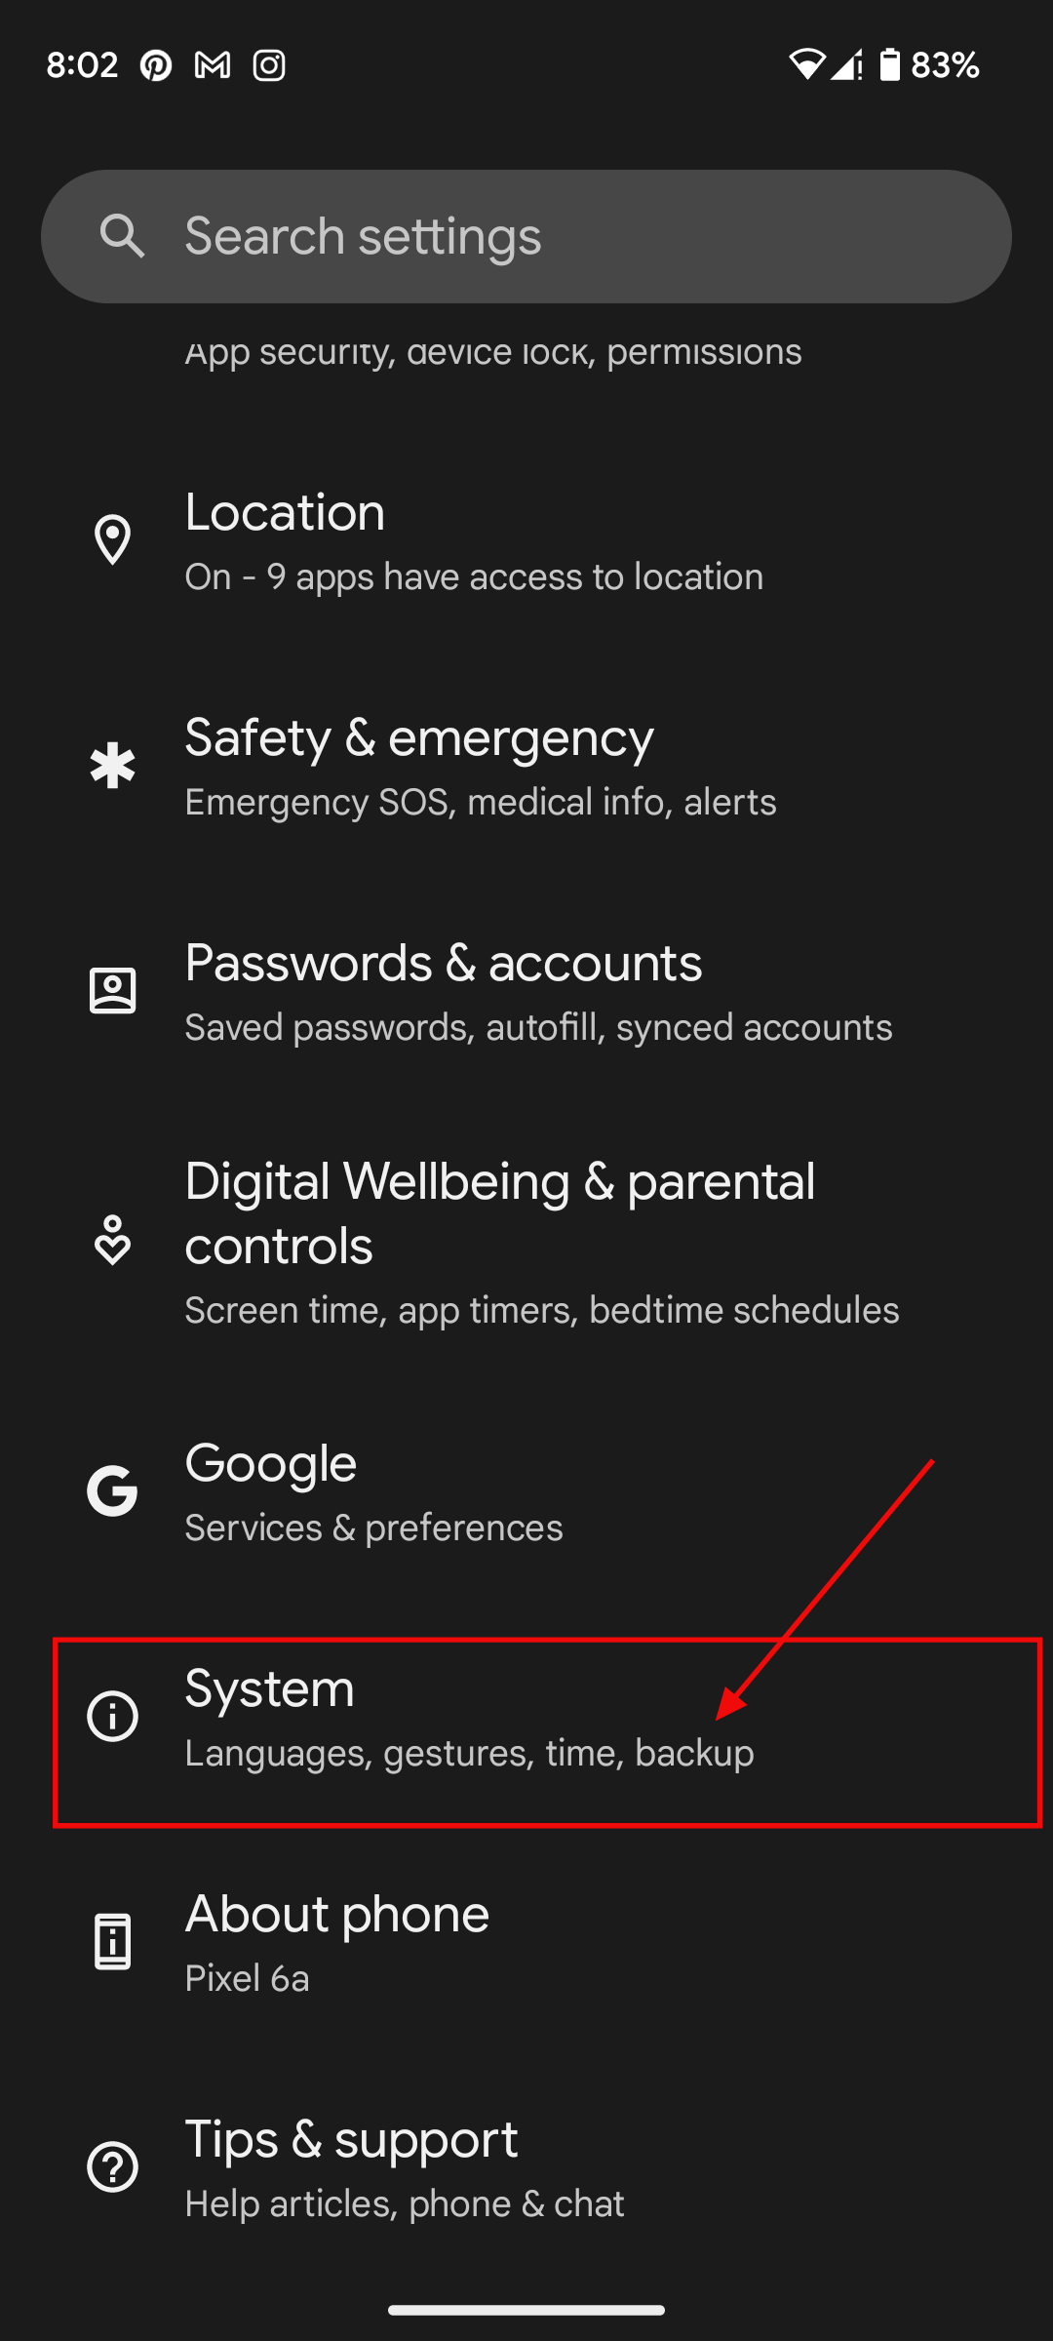Open Google Services & preferences
Screen dimensions: 1053x2341
[526, 1491]
